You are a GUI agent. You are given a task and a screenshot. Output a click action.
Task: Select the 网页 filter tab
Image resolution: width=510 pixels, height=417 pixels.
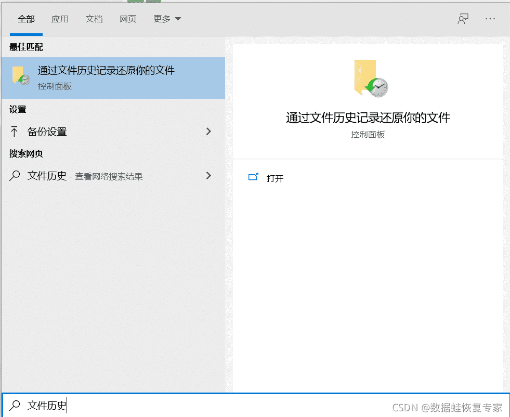point(128,19)
